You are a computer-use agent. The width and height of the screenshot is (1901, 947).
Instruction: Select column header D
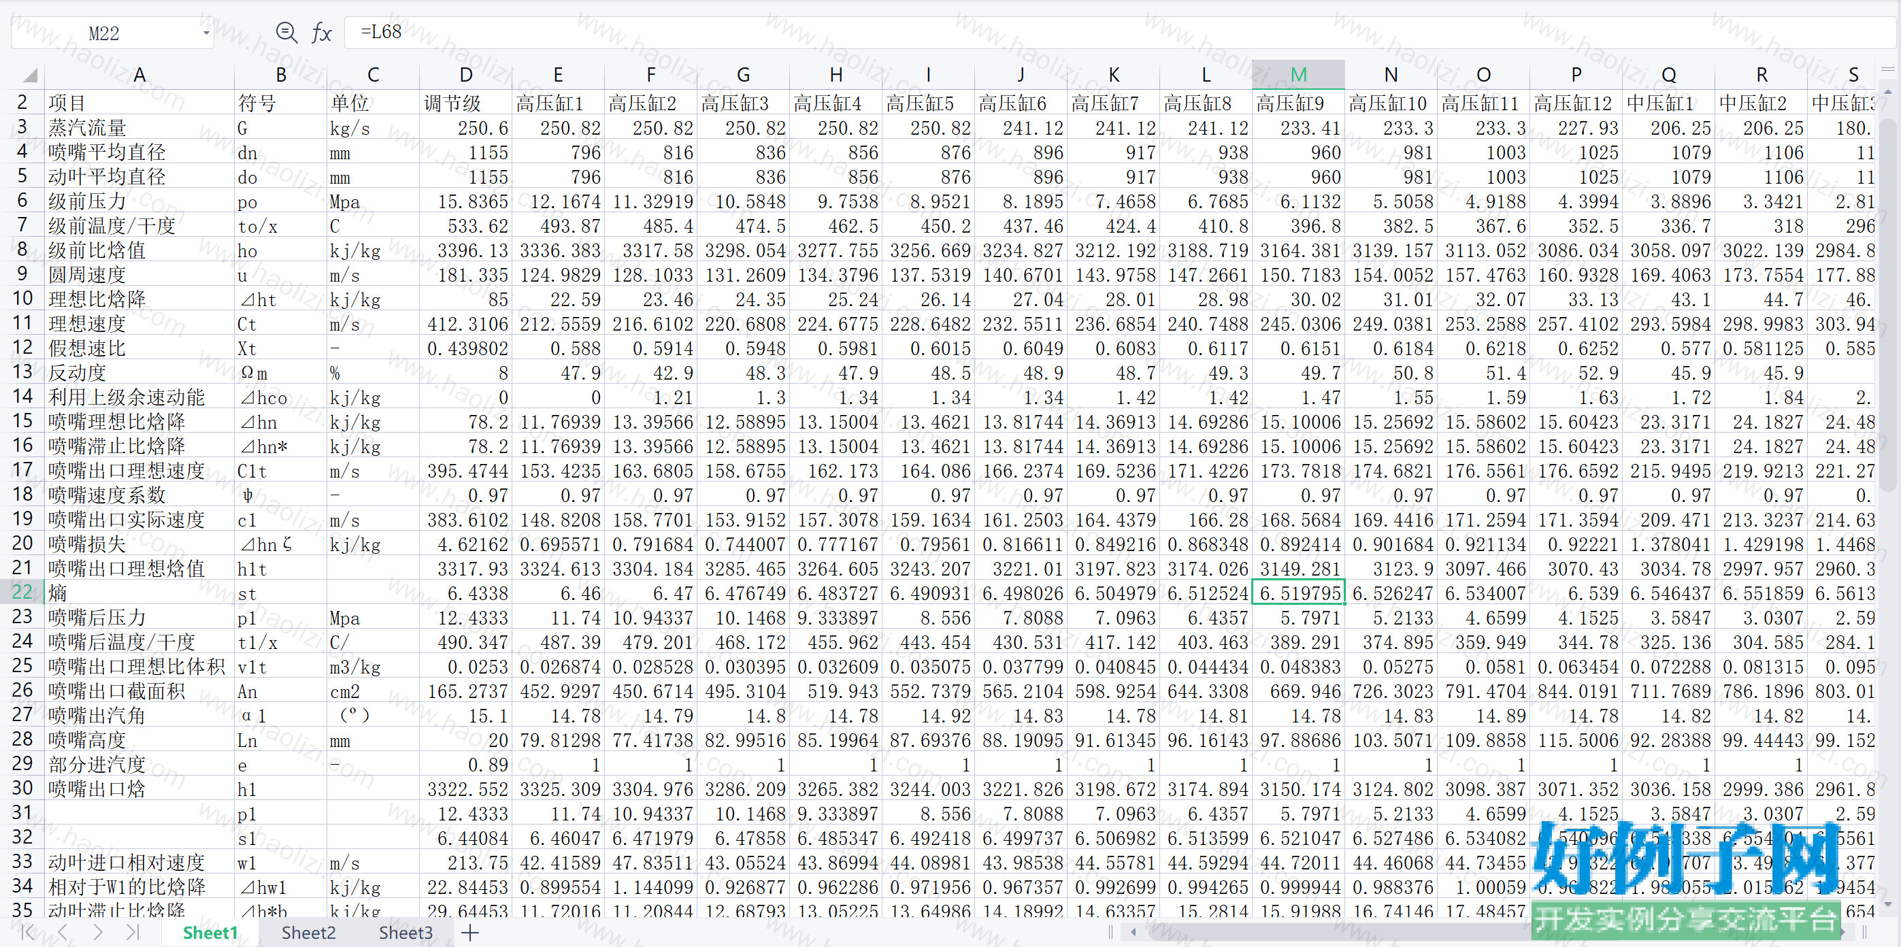[465, 75]
